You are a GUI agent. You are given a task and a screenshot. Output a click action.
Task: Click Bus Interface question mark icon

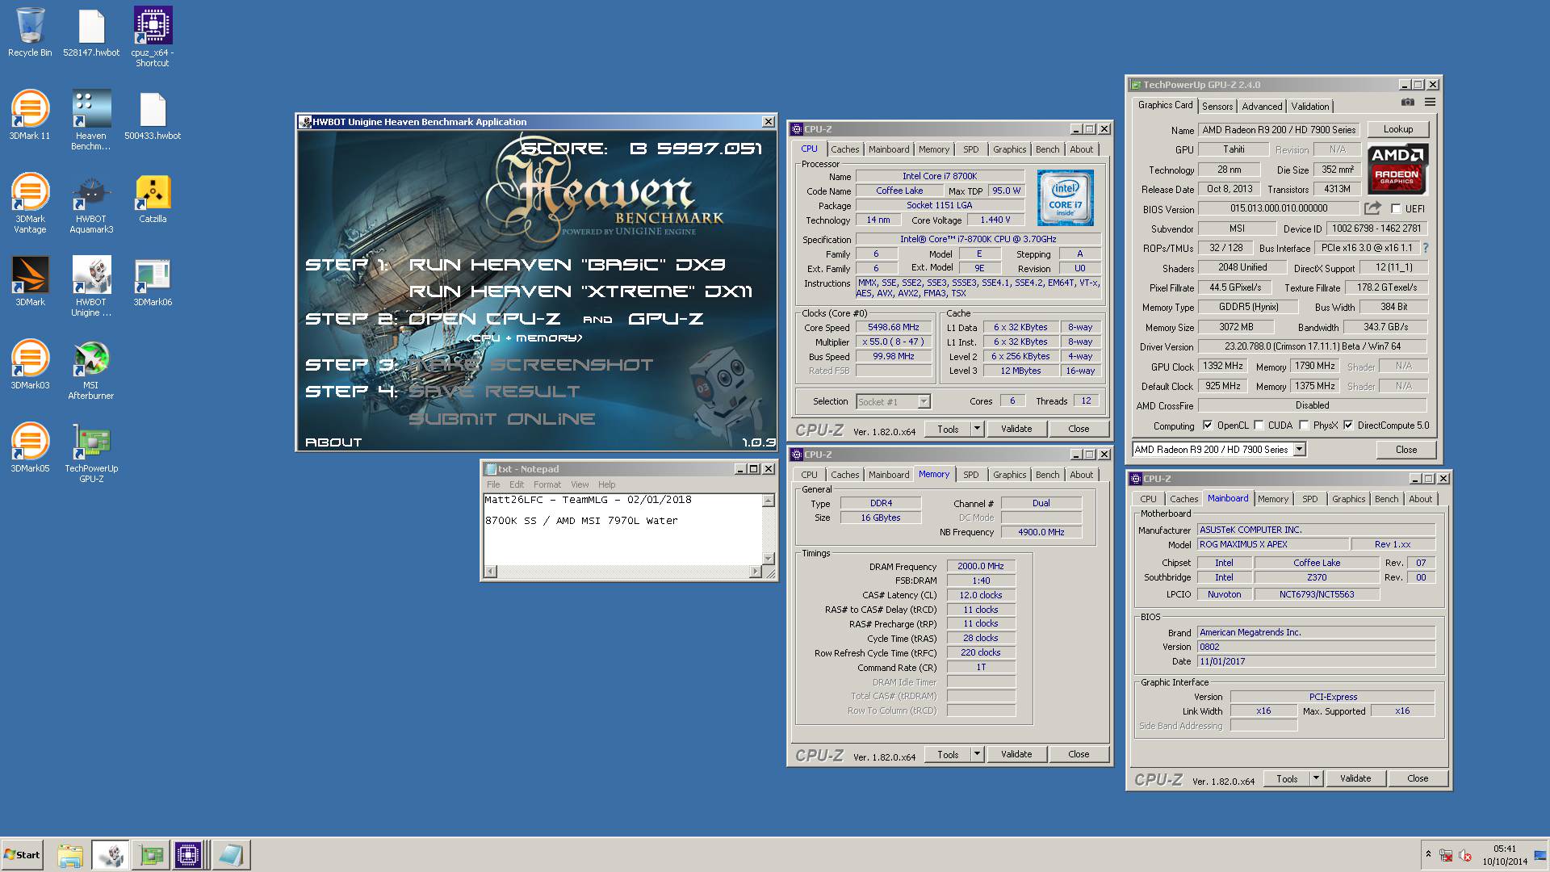(x=1426, y=248)
